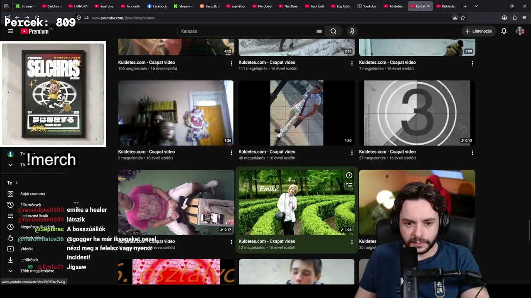Open the subscribed channel with the green T avatar
The height and width of the screenshot is (298, 531).
coord(10,154)
